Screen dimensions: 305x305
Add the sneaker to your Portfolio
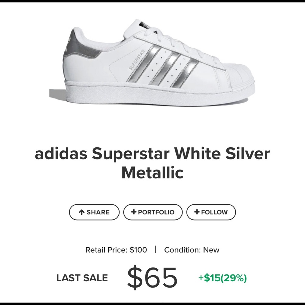(x=153, y=212)
